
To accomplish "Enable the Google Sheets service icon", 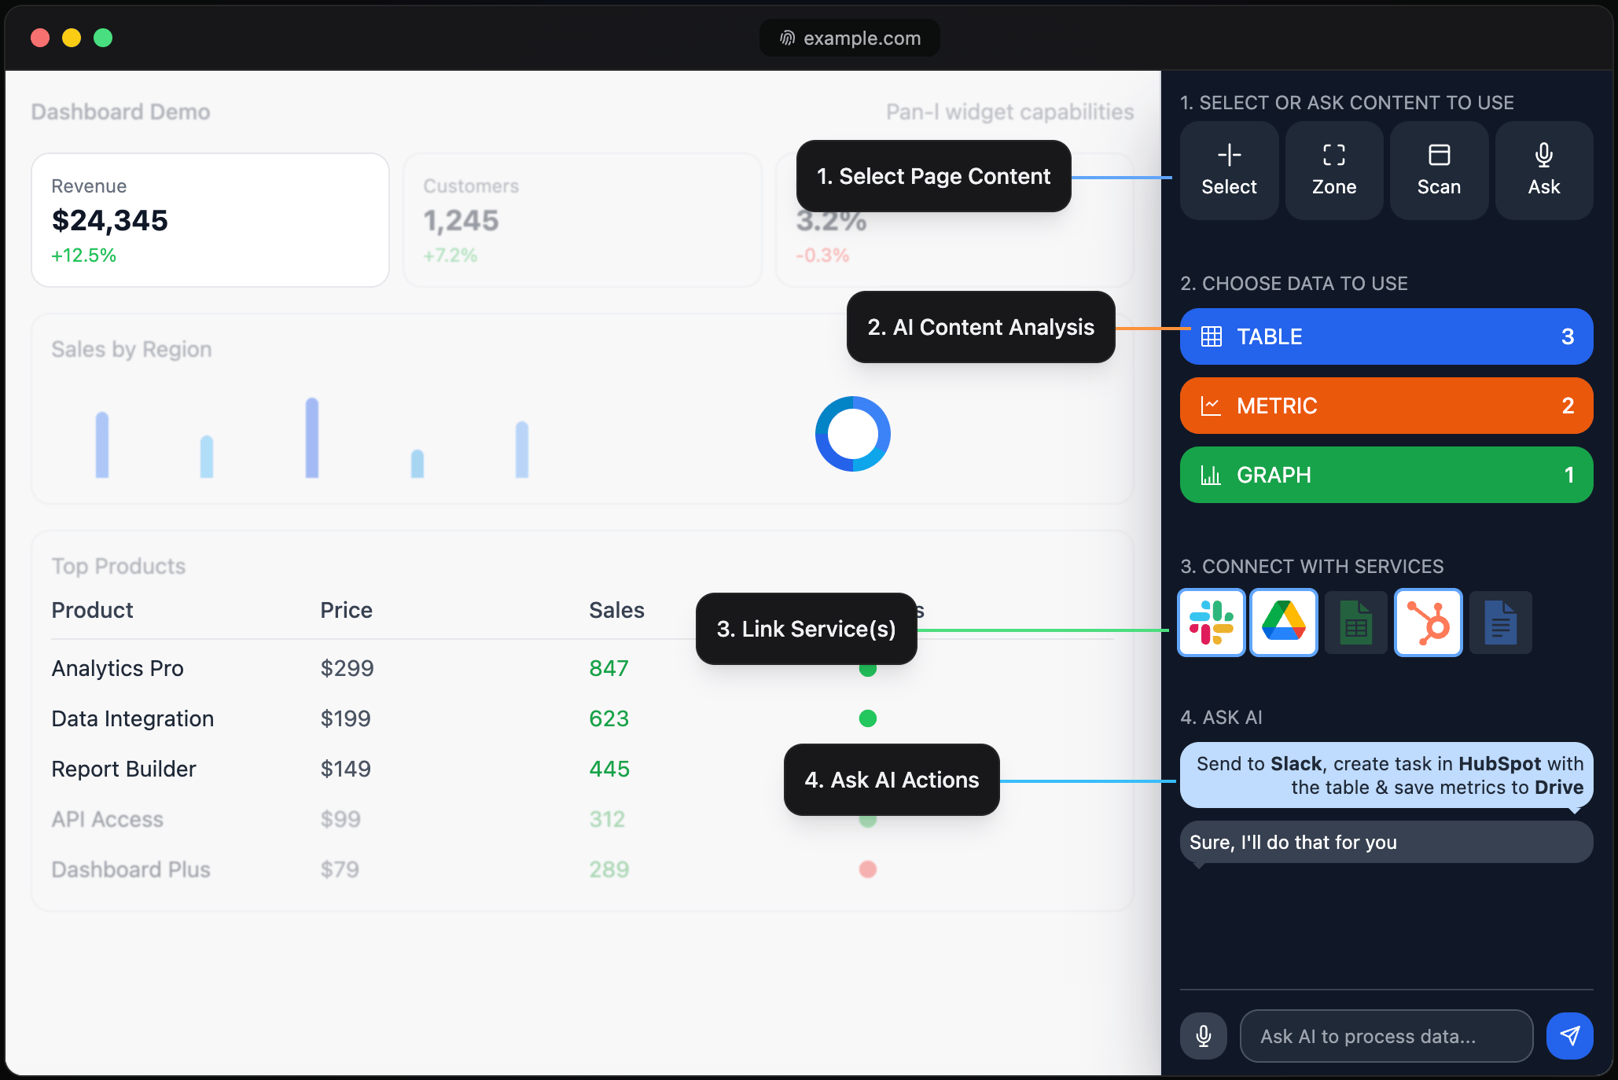I will 1355,622.
